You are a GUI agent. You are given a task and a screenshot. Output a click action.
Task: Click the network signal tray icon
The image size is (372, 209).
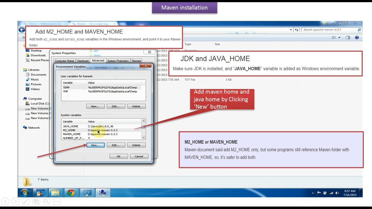click(331, 193)
